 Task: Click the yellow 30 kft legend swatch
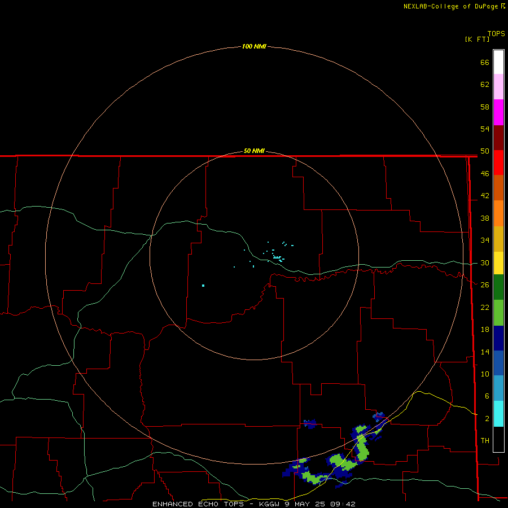498,263
